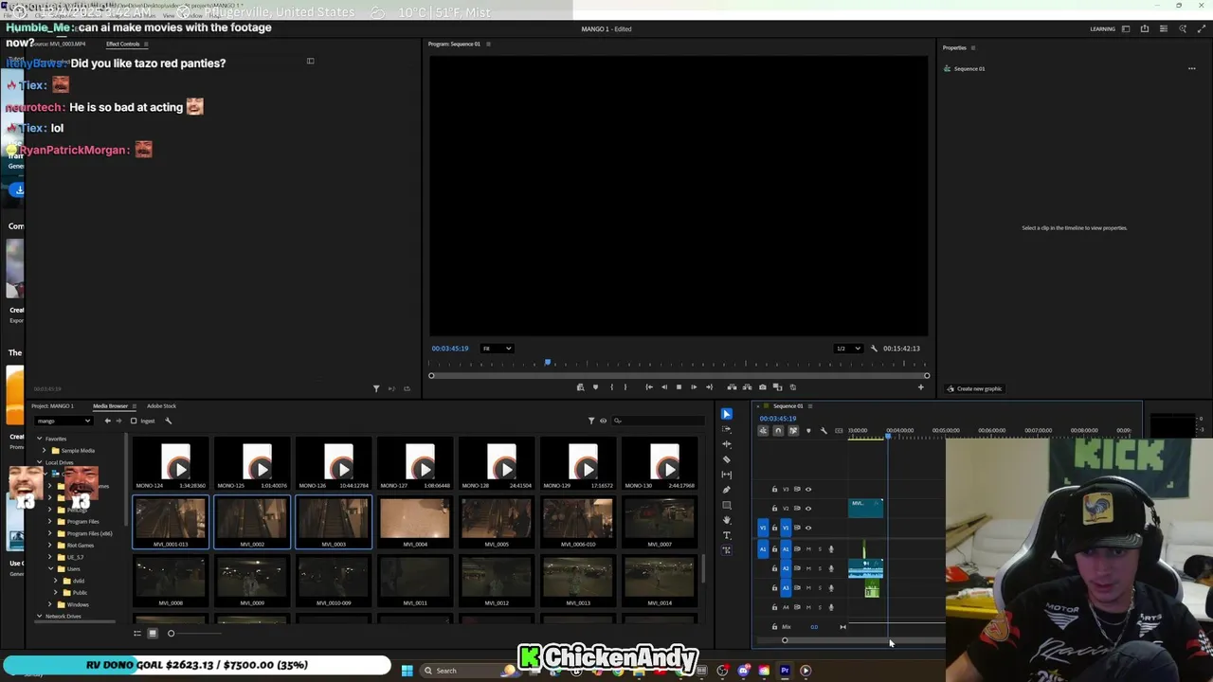Collapse the Users folder
The width and height of the screenshot is (1213, 682).
click(50, 568)
